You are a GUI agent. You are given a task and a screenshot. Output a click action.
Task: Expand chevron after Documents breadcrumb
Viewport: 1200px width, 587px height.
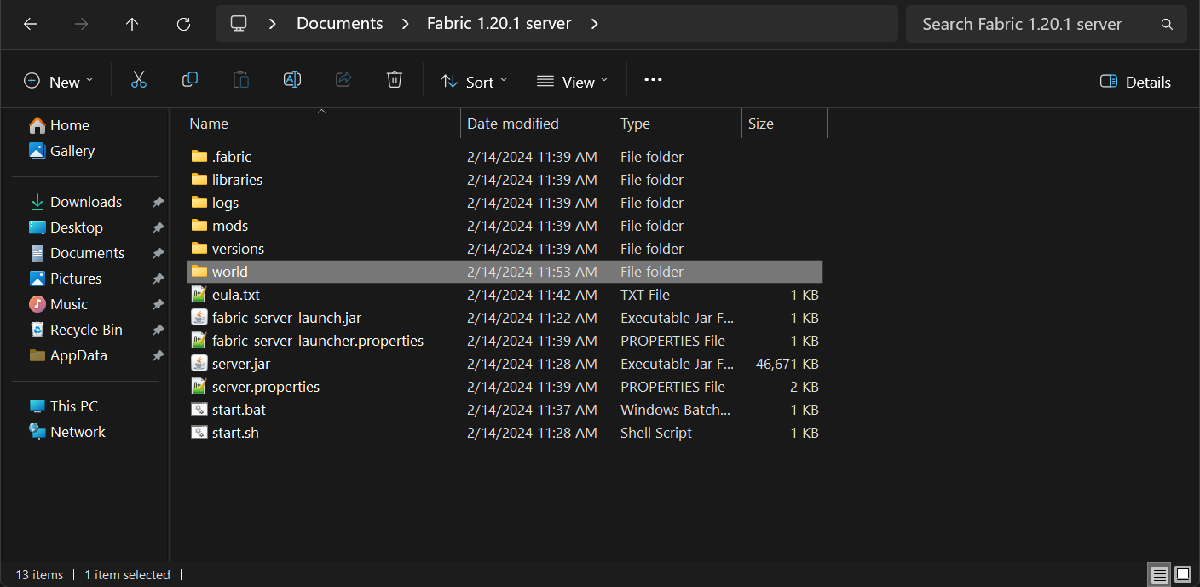(405, 24)
